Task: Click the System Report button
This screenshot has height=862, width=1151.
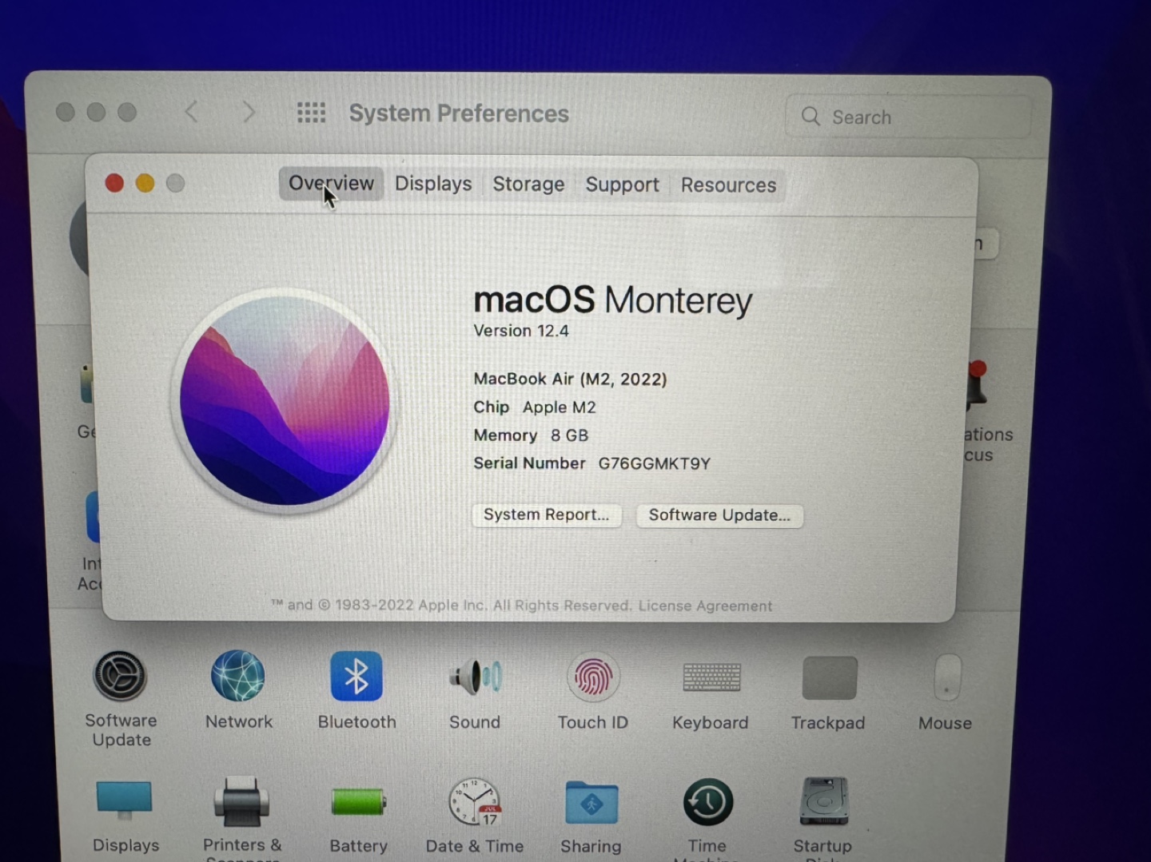Action: [547, 515]
